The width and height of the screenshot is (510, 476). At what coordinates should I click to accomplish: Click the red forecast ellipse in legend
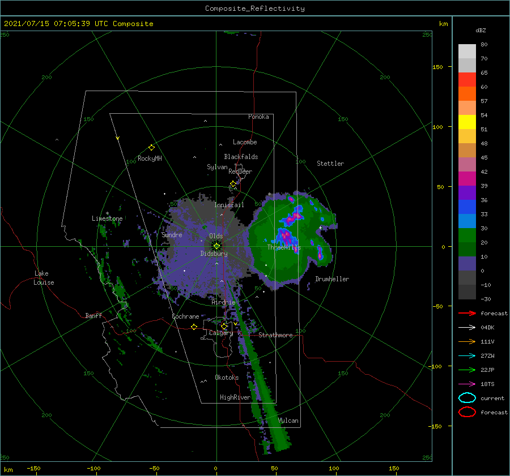467,412
